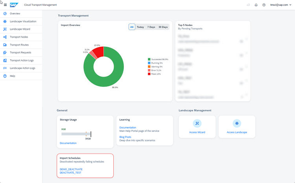Open the Blog Posts link
This screenshot has height=183, width=295.
coord(125,137)
